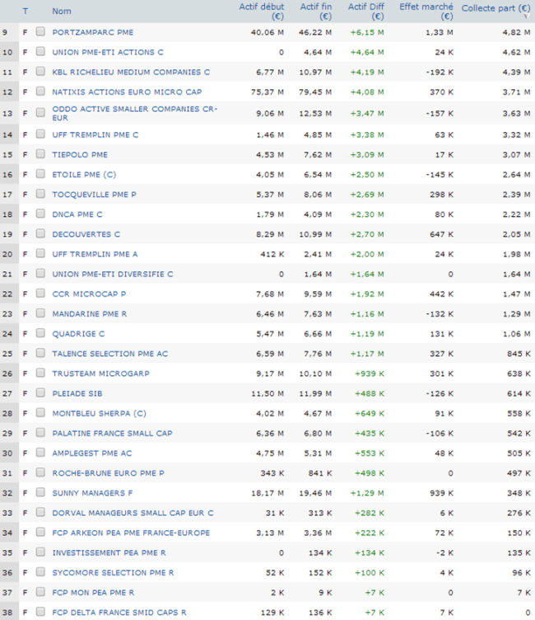Open fund PORTZAMPARC PME
The height and width of the screenshot is (620, 535).
point(93,32)
